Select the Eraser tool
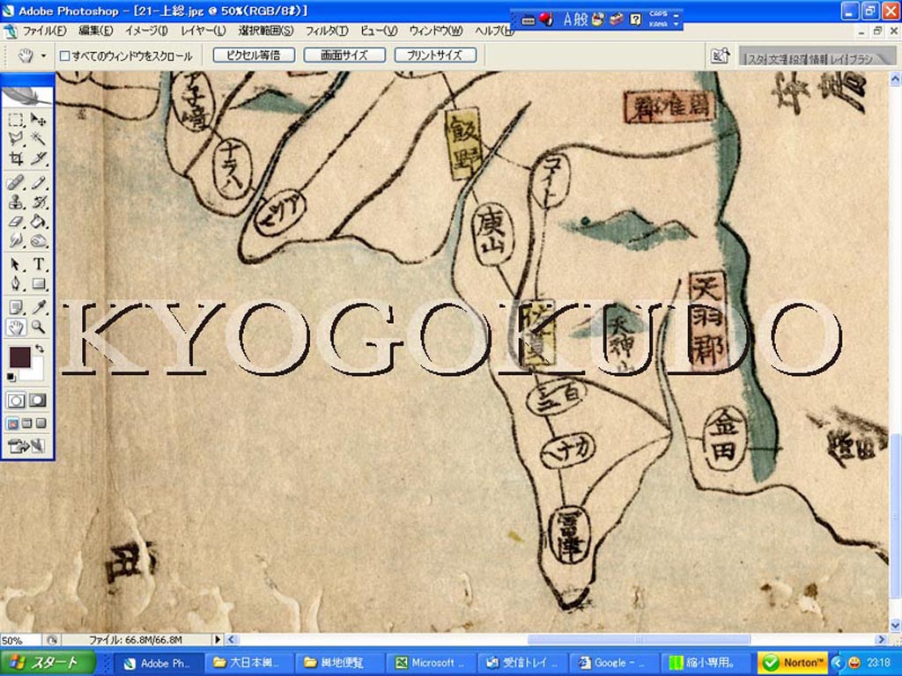The width and height of the screenshot is (902, 676). (16, 221)
